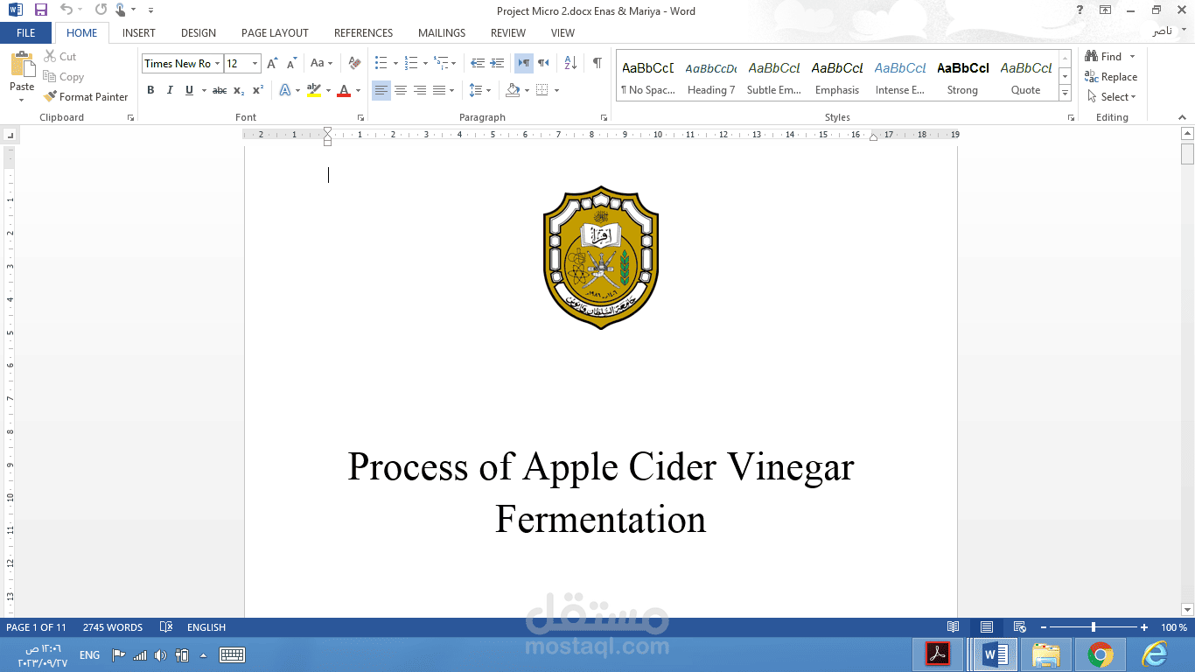
Task: Click the Subscript icon
Action: click(x=239, y=90)
